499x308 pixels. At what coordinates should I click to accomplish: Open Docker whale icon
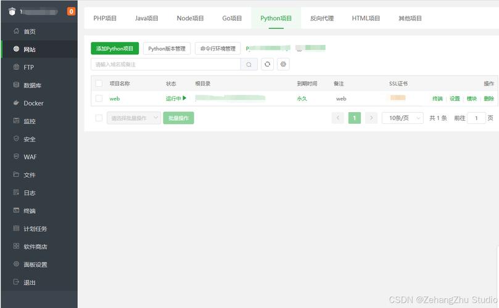pyautogui.click(x=16, y=103)
